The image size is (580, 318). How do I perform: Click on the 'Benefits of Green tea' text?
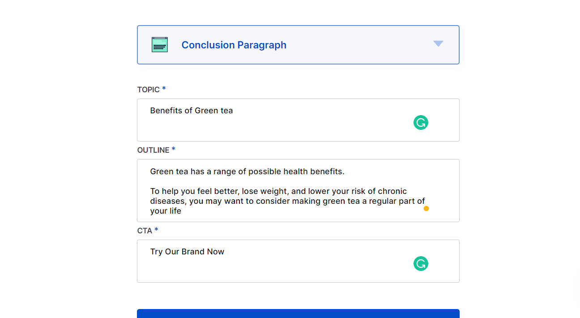(192, 111)
